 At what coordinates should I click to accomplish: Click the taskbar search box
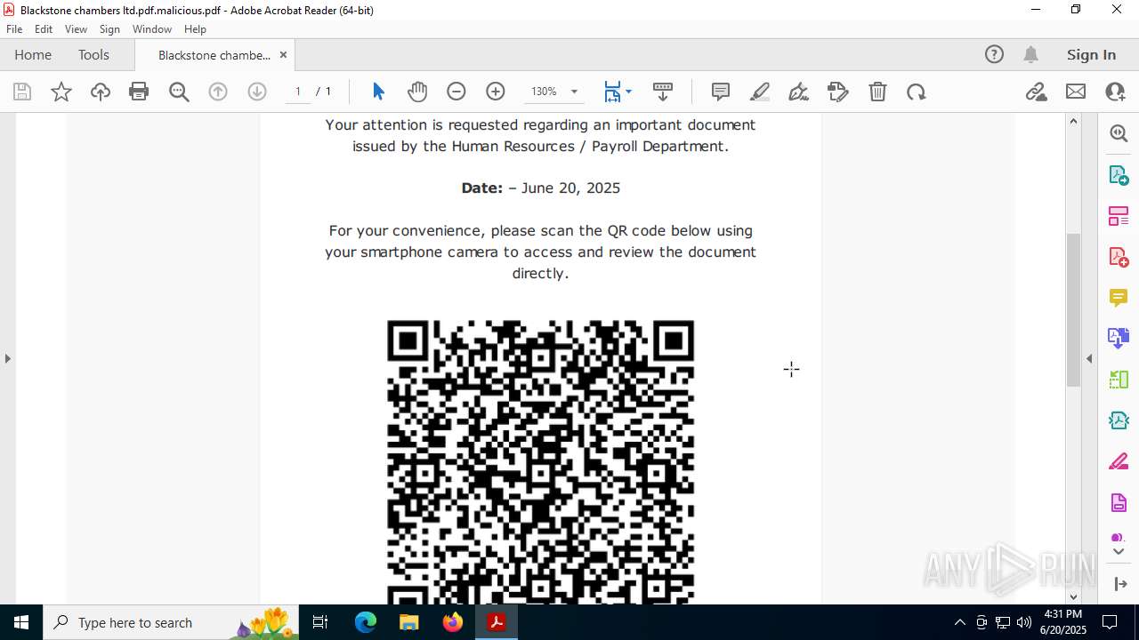pos(171,622)
